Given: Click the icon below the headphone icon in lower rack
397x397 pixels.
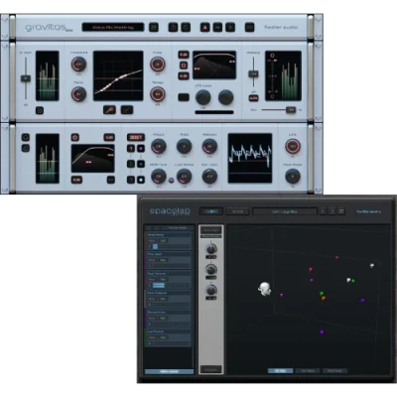Looking at the screenshot, I should (26, 148).
